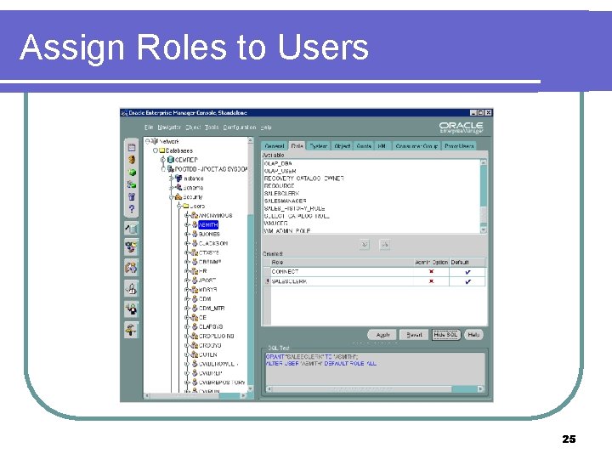
Task: Click the ODM_MTR user icon
Action: [x=195, y=308]
